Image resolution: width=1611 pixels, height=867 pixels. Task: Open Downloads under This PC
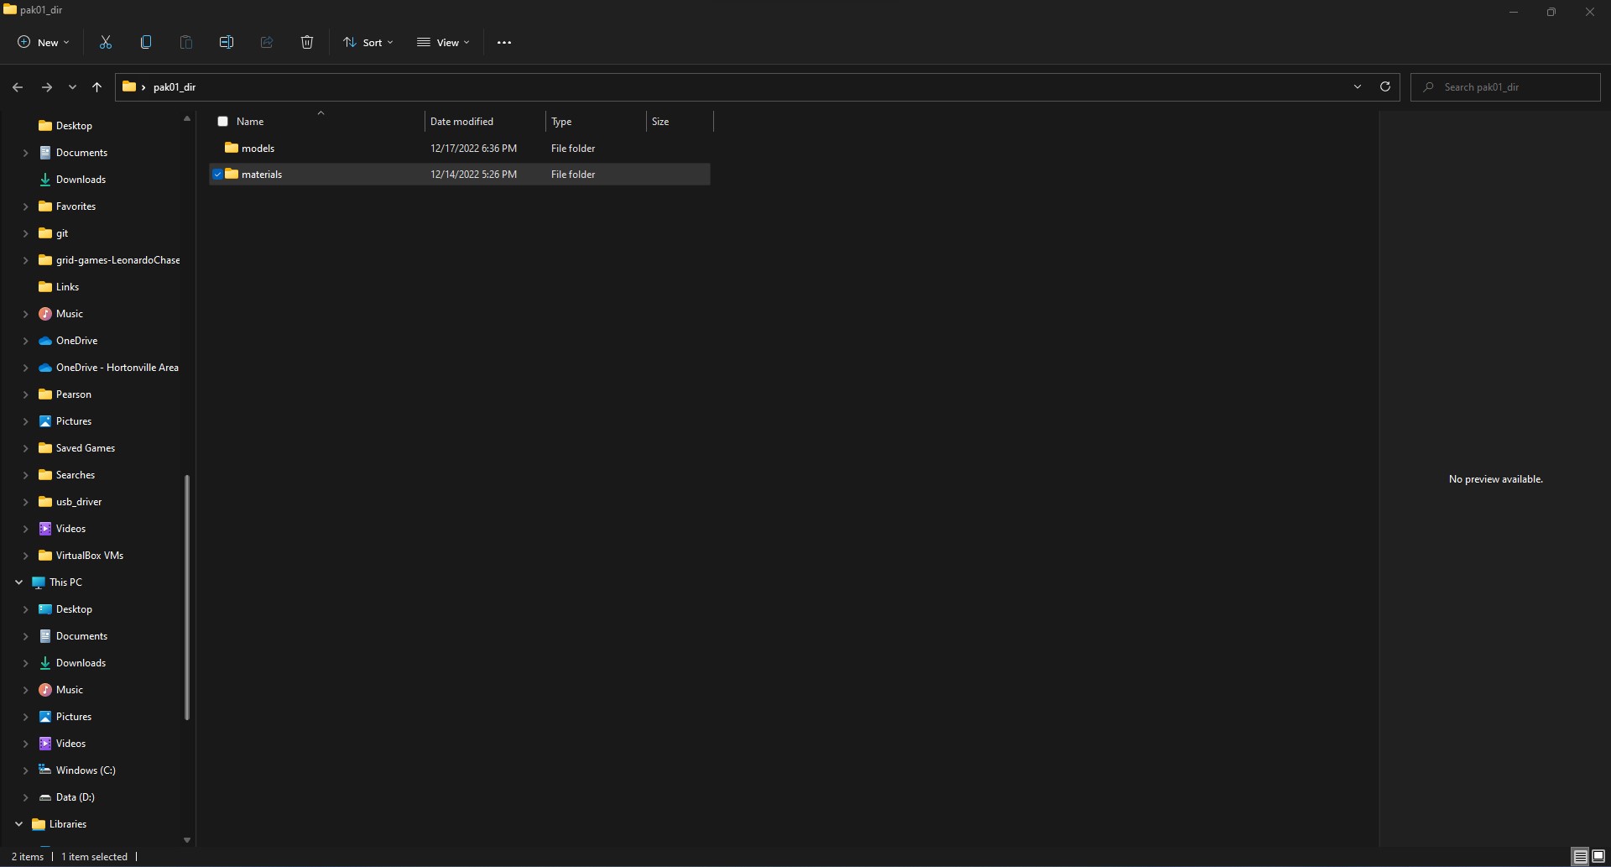[81, 663]
